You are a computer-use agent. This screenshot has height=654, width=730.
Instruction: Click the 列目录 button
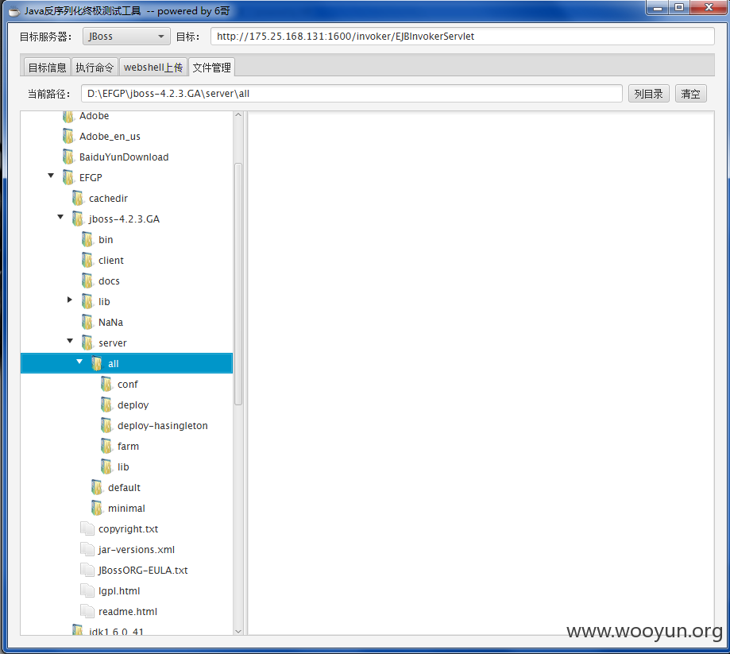(648, 94)
